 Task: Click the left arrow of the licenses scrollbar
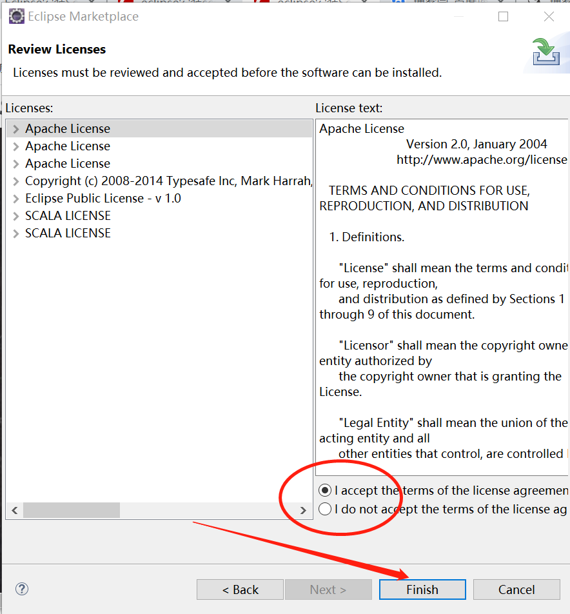pos(15,510)
